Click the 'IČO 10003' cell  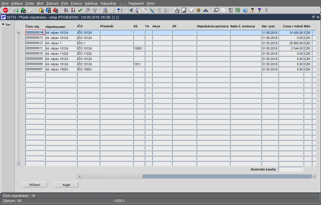88,69
